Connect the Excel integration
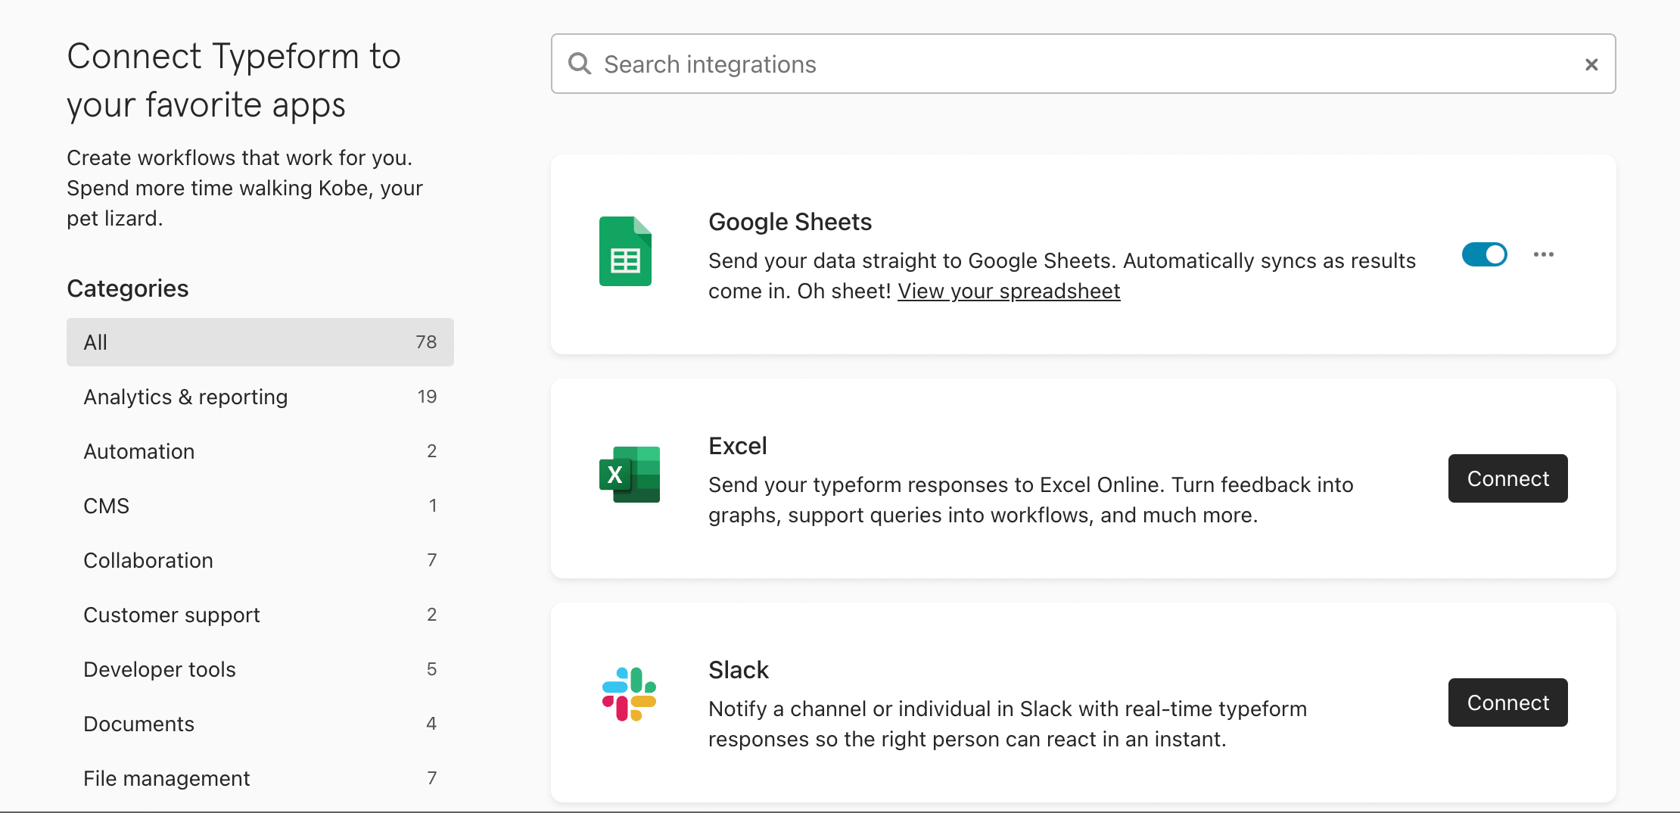The image size is (1680, 813). tap(1507, 478)
